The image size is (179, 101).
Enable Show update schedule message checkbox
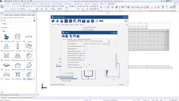84,60
